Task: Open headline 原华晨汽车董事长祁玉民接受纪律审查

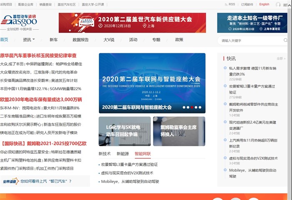Action: 38,55
